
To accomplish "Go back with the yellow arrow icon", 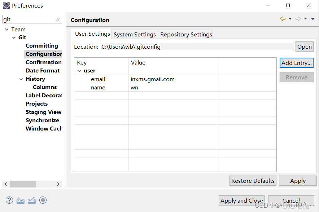I will point(283,19).
